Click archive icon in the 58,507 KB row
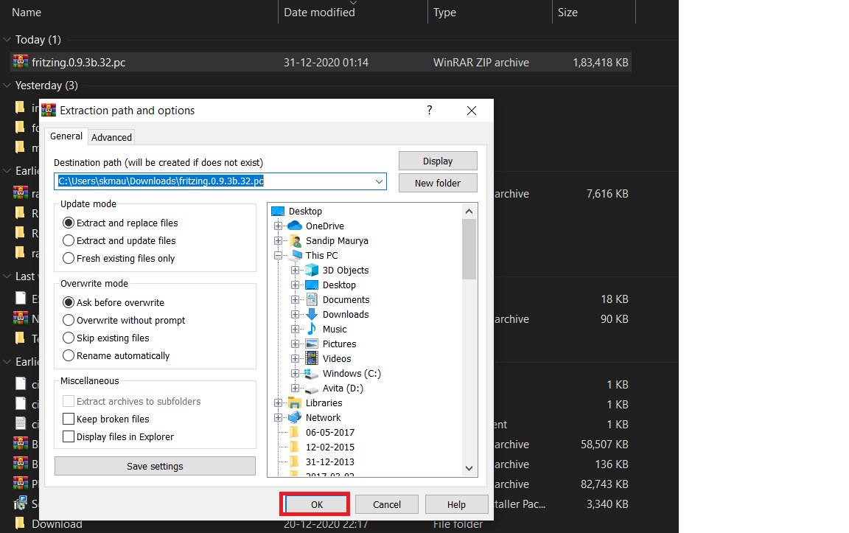Screen dimensions: 849x533 tap(21, 444)
